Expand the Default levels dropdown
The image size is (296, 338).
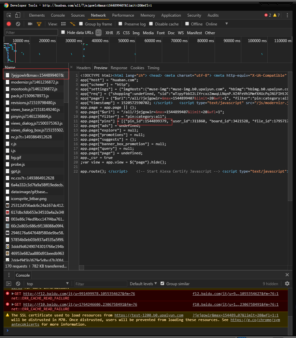pos(143,284)
